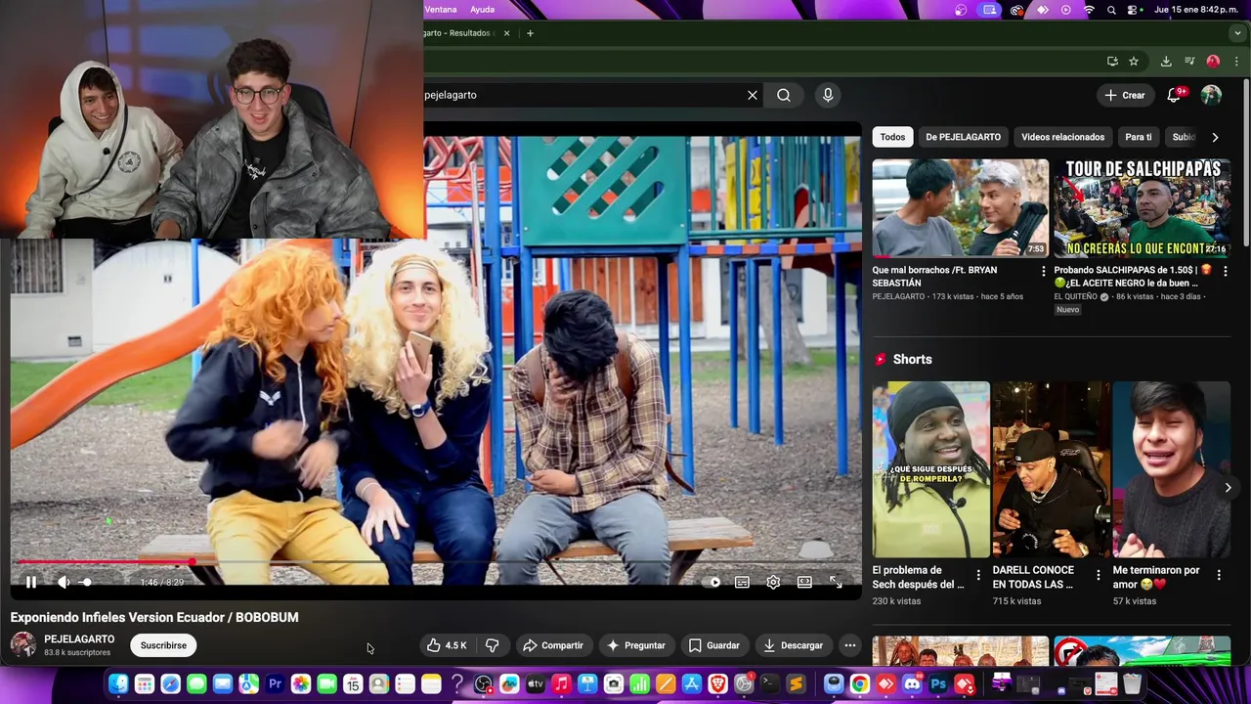Open the Sech Short thumbnail
1251x704 pixels.
pos(931,469)
